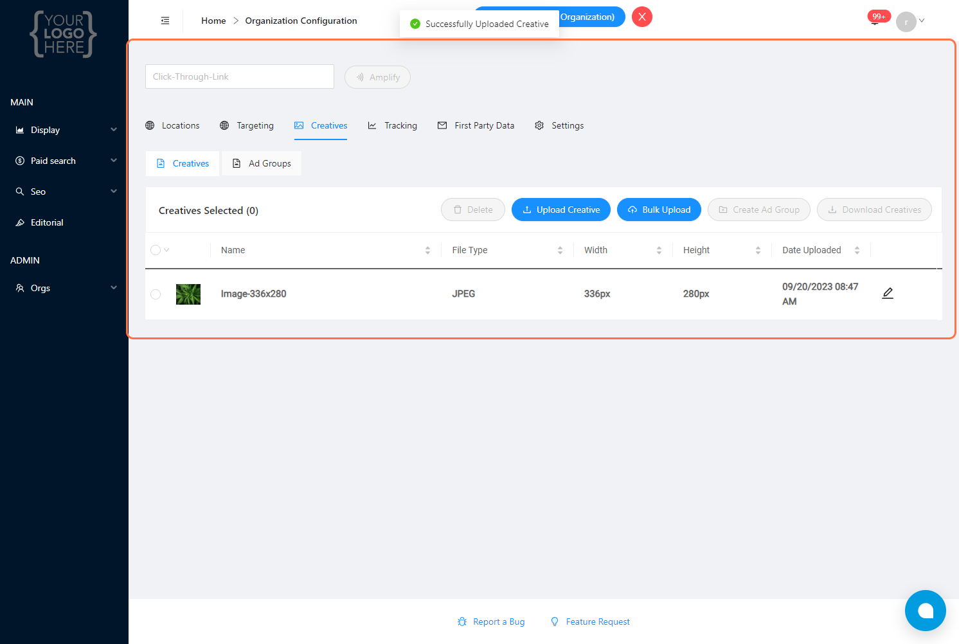
Task: Click the YOUR LOGO HERE logo
Action: pyautogui.click(x=64, y=34)
